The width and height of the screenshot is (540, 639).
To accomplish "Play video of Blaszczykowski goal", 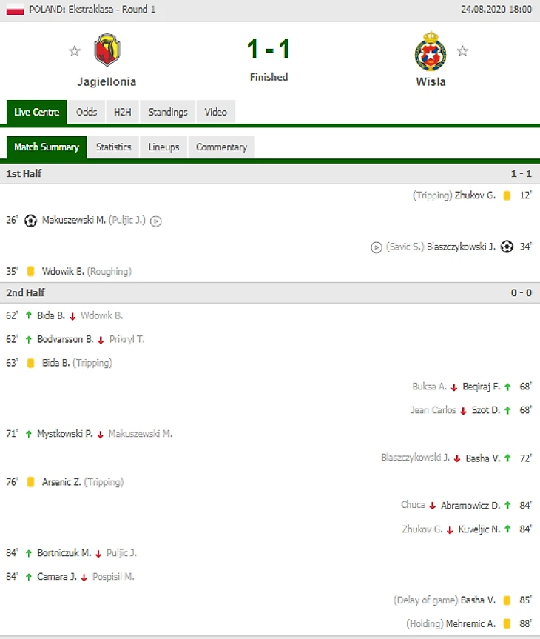I will (x=377, y=247).
